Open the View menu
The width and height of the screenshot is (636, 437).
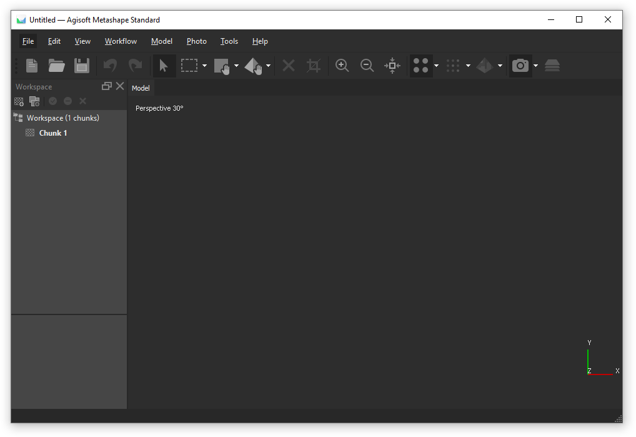pos(82,41)
